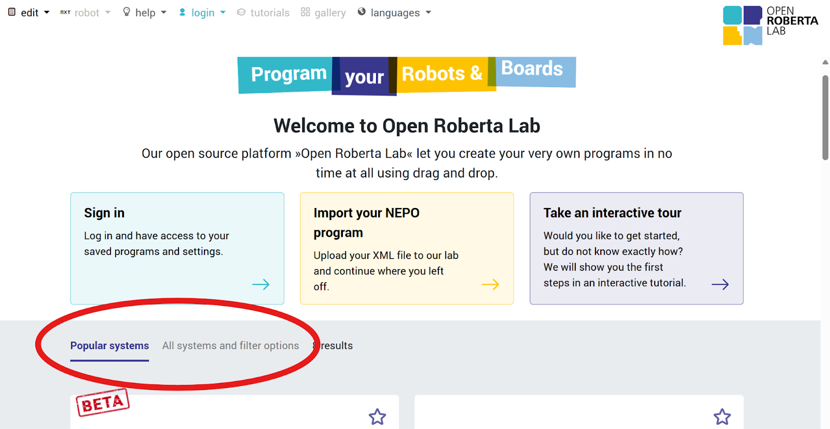The width and height of the screenshot is (830, 429).
Task: Expand the robot dropdown caret
Action: point(108,12)
